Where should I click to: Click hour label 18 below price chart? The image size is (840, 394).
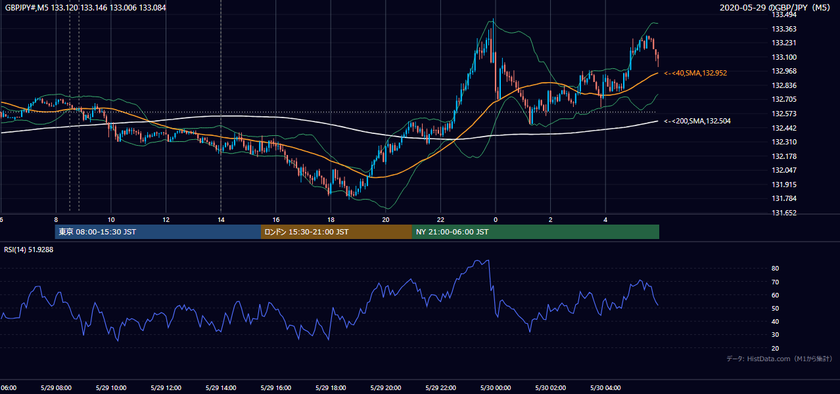(x=331, y=220)
